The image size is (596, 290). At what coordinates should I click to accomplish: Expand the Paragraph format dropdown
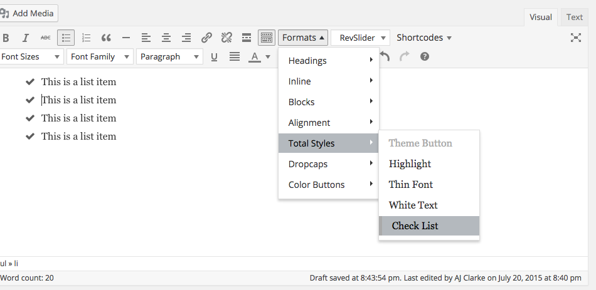tap(169, 56)
